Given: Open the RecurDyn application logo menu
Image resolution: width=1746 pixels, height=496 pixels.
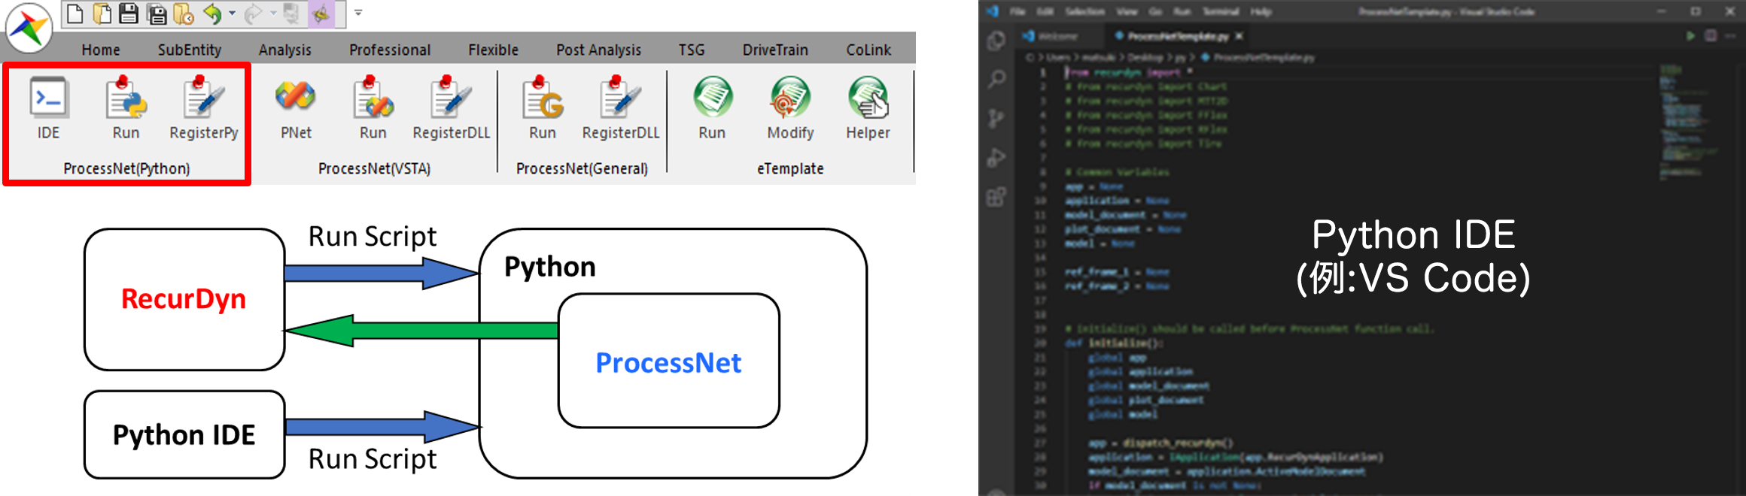Looking at the screenshot, I should click(x=29, y=28).
